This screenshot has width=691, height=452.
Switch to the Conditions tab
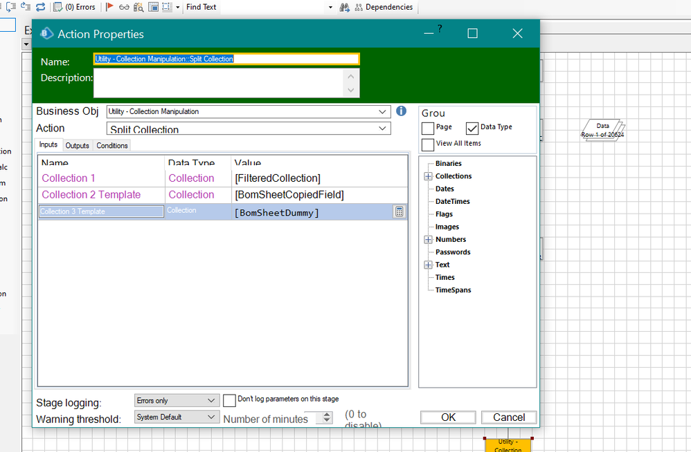(112, 145)
